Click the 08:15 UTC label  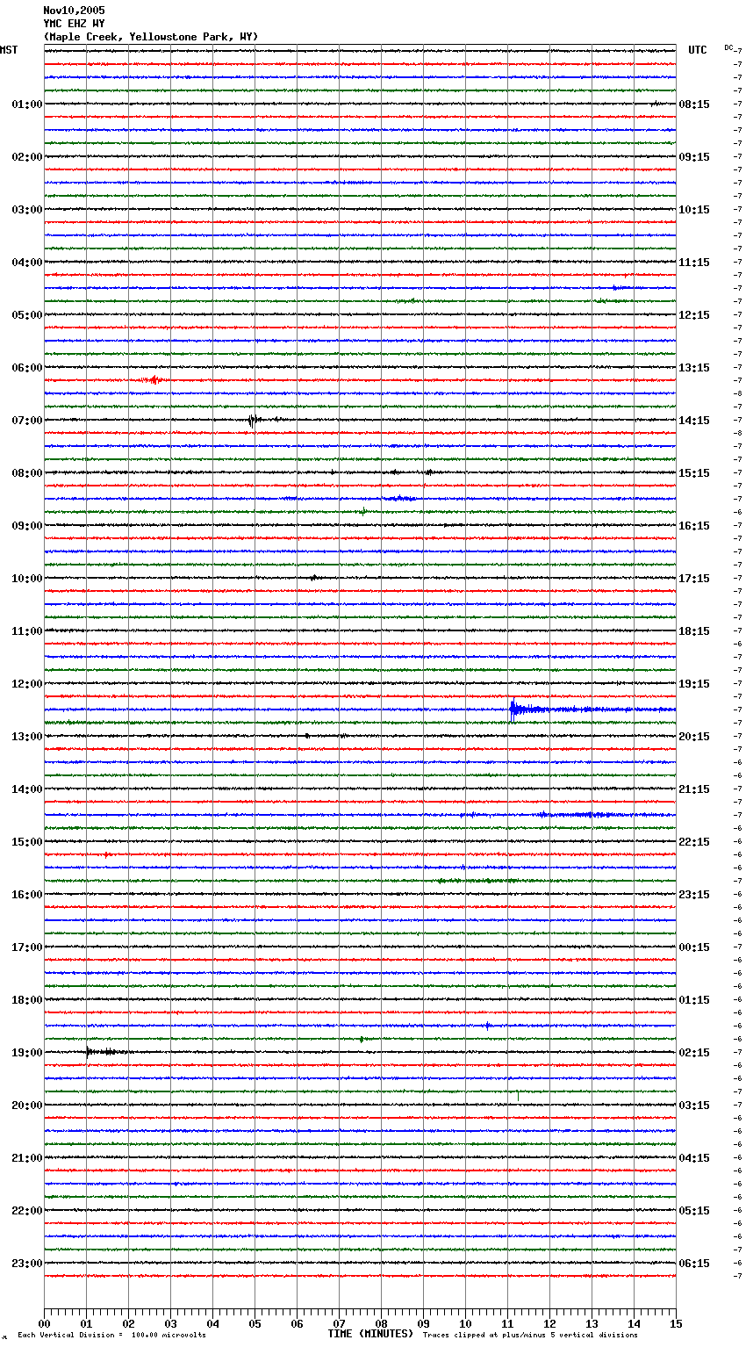click(x=694, y=104)
